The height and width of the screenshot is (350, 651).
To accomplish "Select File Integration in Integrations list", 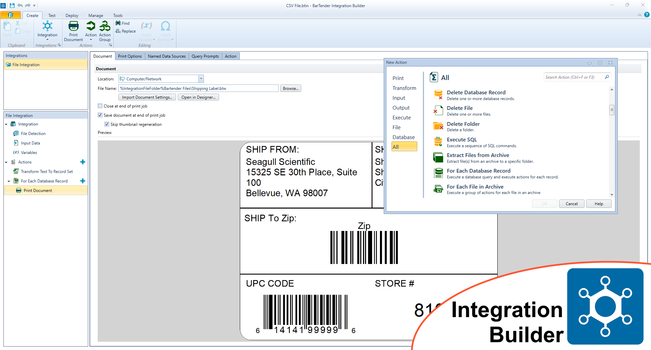I will point(45,64).
